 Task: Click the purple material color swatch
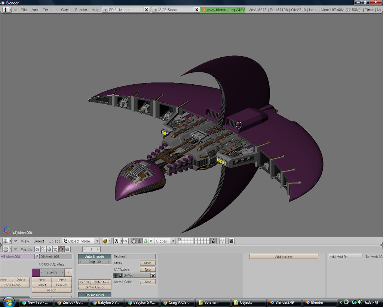[x=36, y=273]
